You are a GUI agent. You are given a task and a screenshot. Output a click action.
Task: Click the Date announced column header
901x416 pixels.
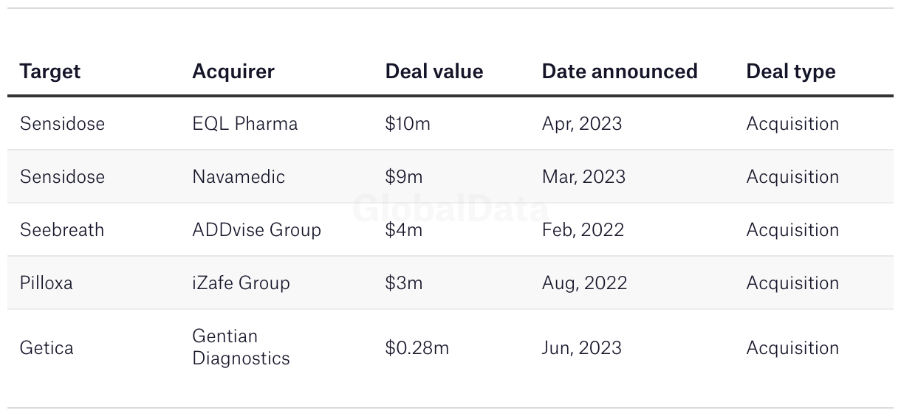click(x=619, y=72)
